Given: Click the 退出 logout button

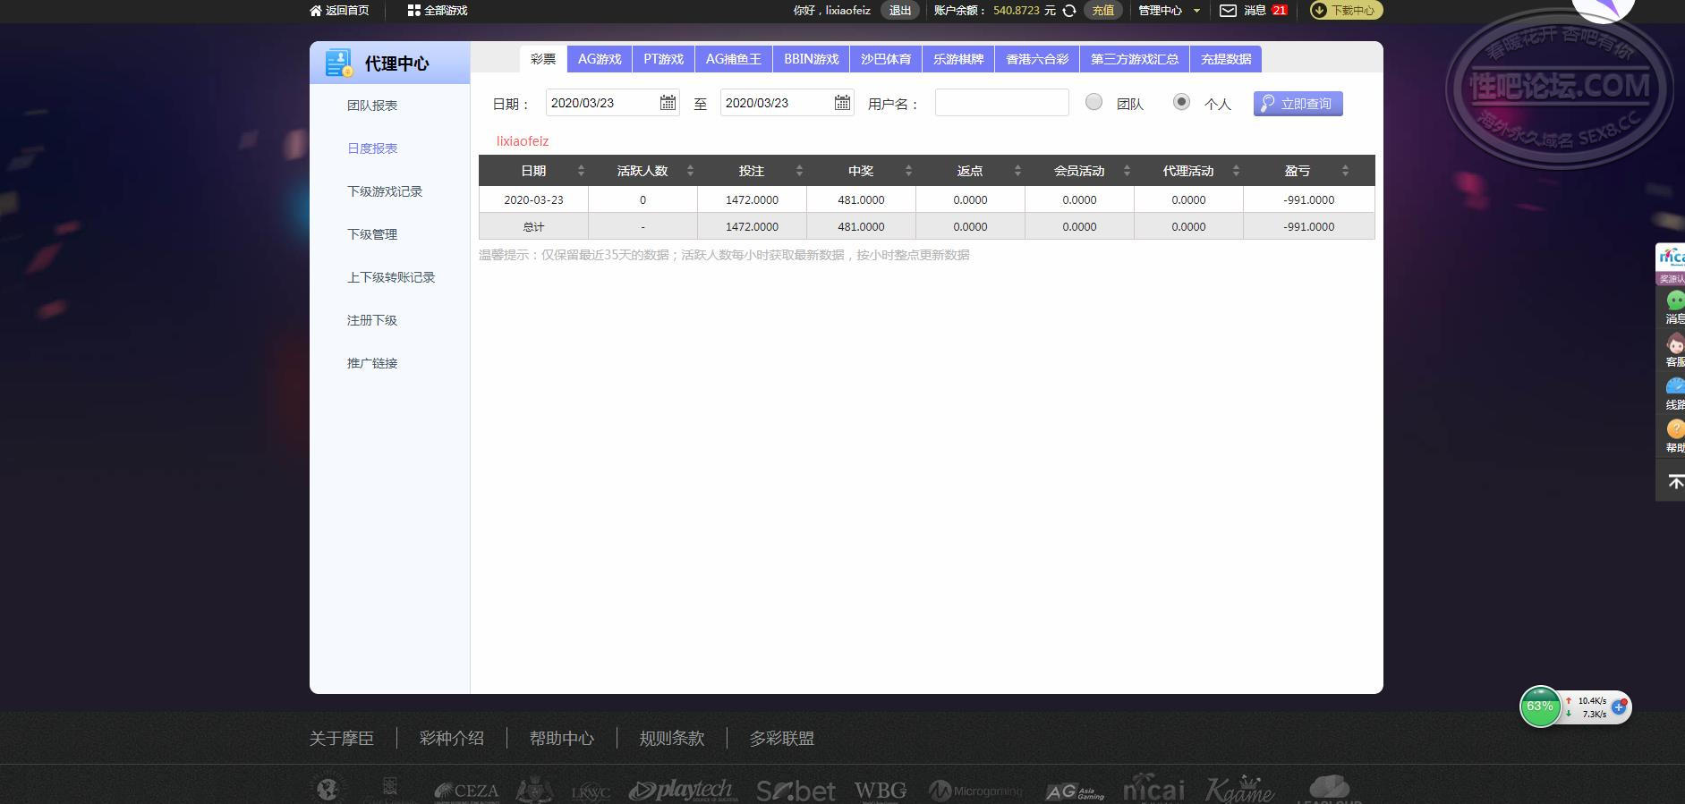Looking at the screenshot, I should pos(900,11).
